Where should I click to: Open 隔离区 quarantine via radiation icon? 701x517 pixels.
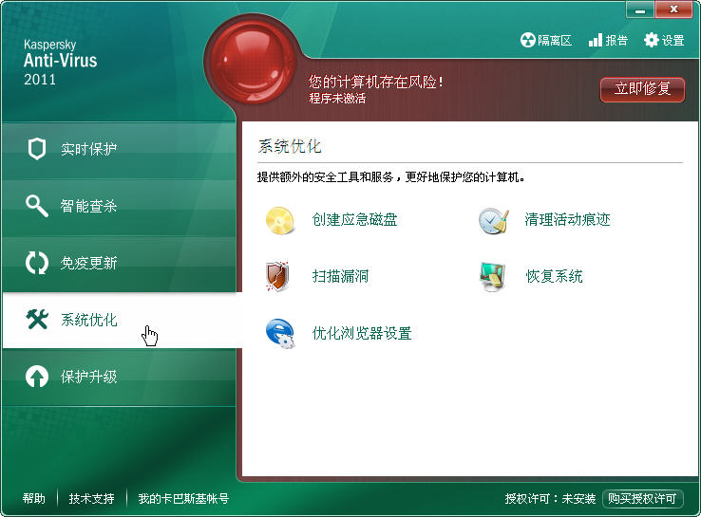coord(528,40)
